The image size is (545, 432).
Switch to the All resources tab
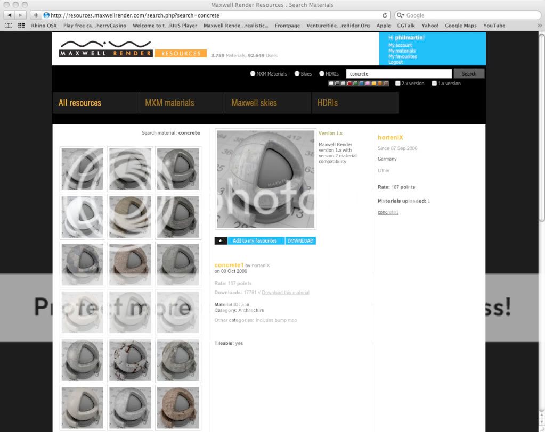point(95,103)
